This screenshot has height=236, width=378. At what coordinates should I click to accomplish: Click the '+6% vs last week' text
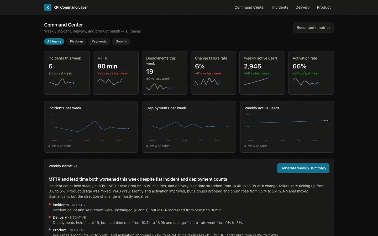208,73
